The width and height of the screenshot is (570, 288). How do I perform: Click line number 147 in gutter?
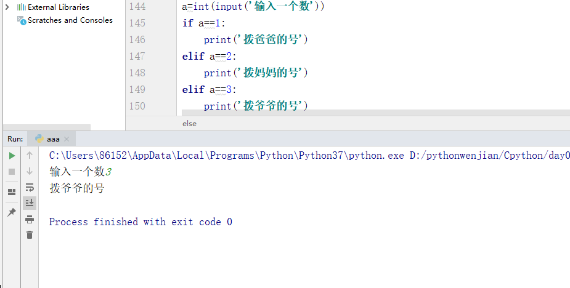(x=137, y=56)
